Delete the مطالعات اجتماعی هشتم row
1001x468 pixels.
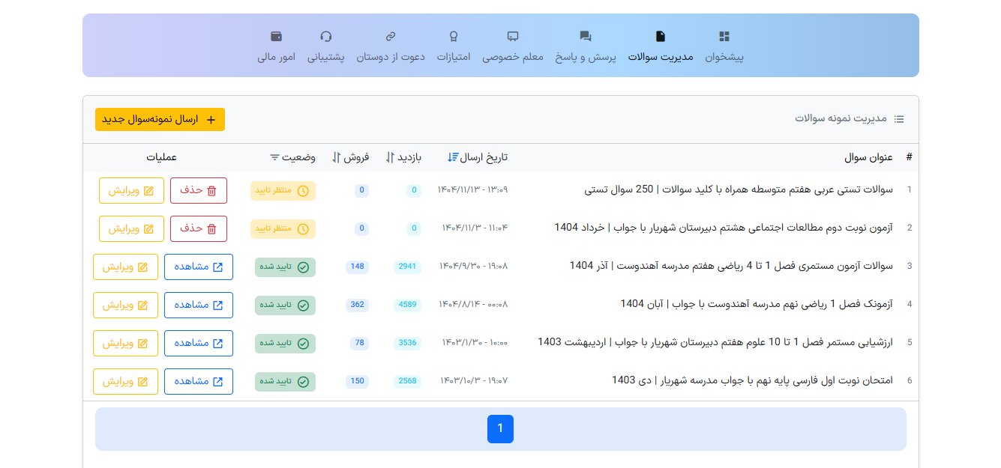[199, 228]
